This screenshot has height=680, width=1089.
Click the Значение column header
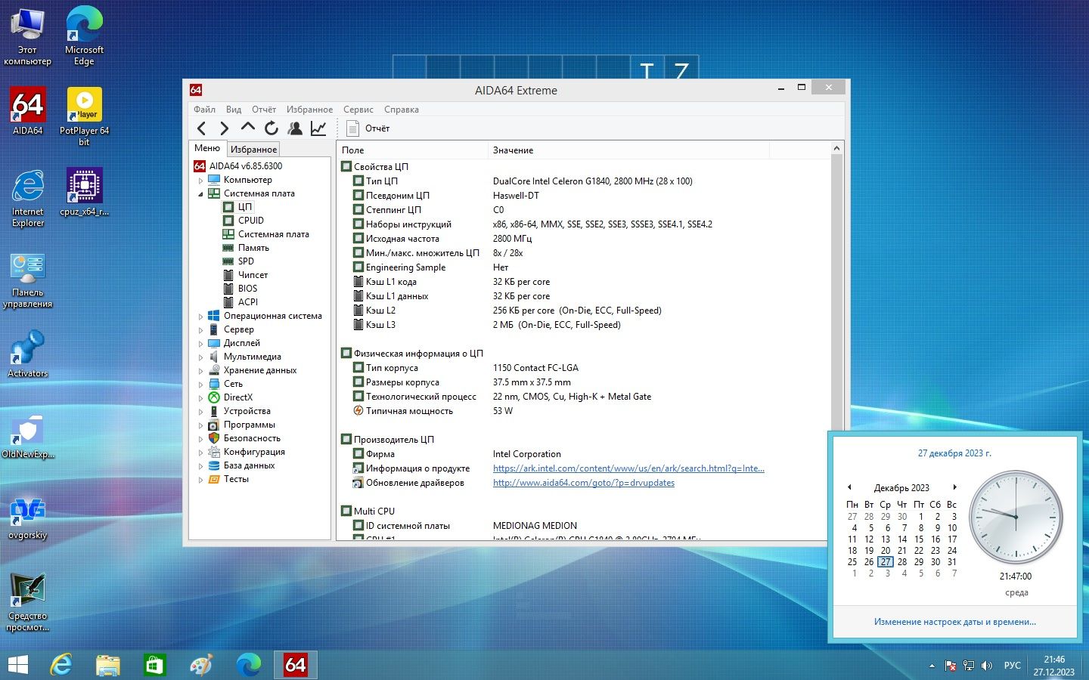[x=628, y=150]
